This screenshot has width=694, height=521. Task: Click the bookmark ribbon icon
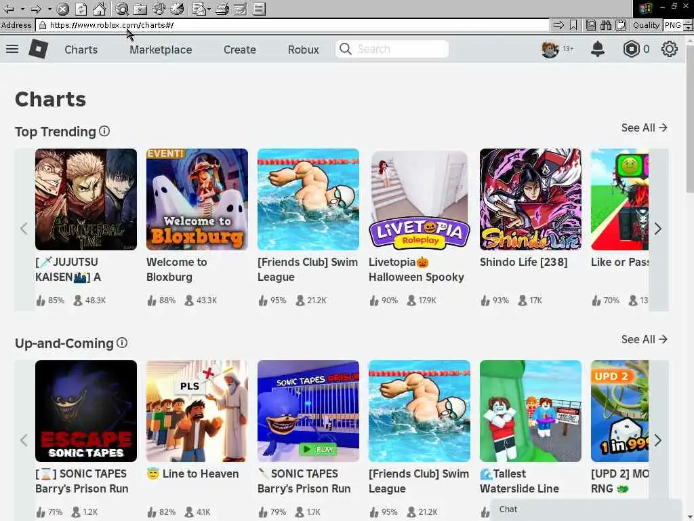pyautogui.click(x=573, y=25)
